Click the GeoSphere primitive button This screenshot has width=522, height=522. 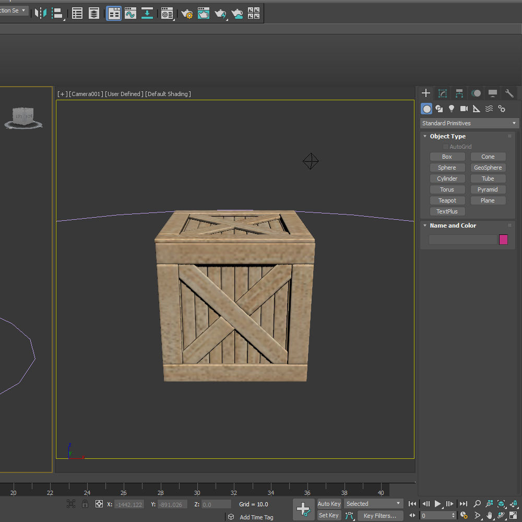488,168
